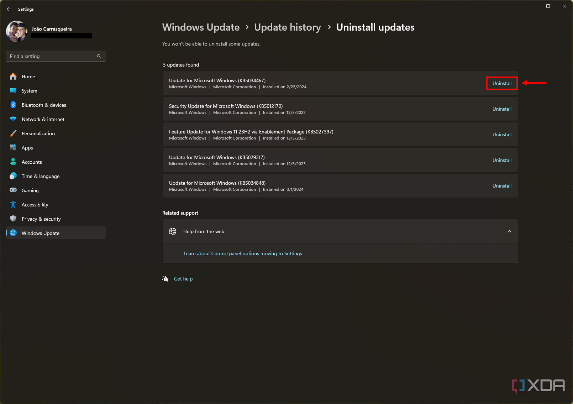The height and width of the screenshot is (404, 573).
Task: Click the Uninstall updates heading
Action: tap(375, 27)
